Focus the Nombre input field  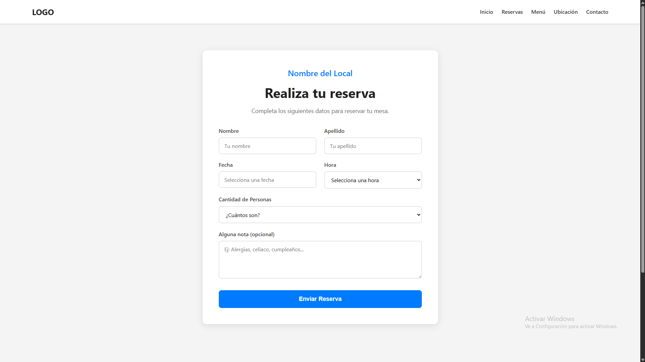(267, 146)
